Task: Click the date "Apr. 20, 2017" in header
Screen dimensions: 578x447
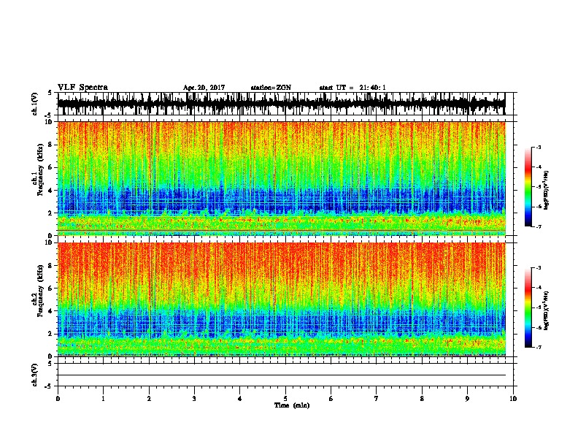Action: (204, 88)
